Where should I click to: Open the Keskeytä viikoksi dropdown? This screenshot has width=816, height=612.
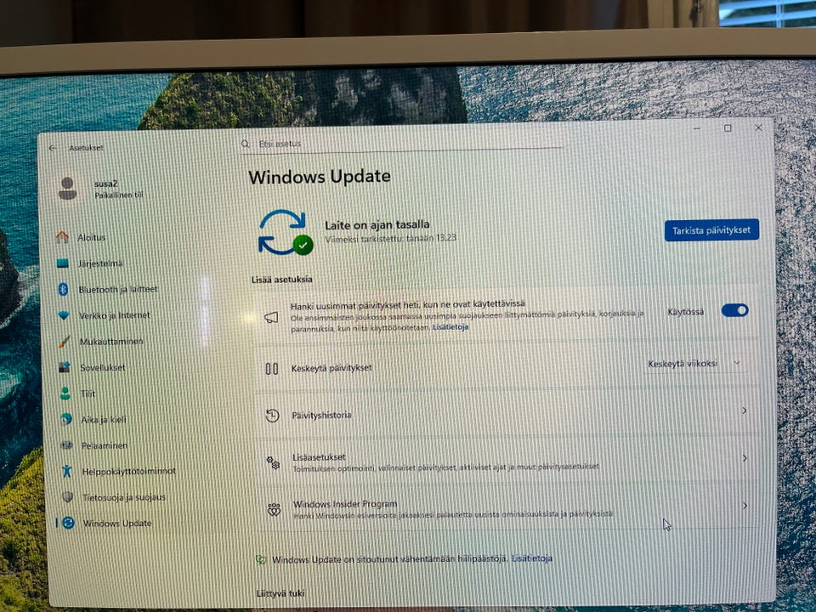click(694, 363)
